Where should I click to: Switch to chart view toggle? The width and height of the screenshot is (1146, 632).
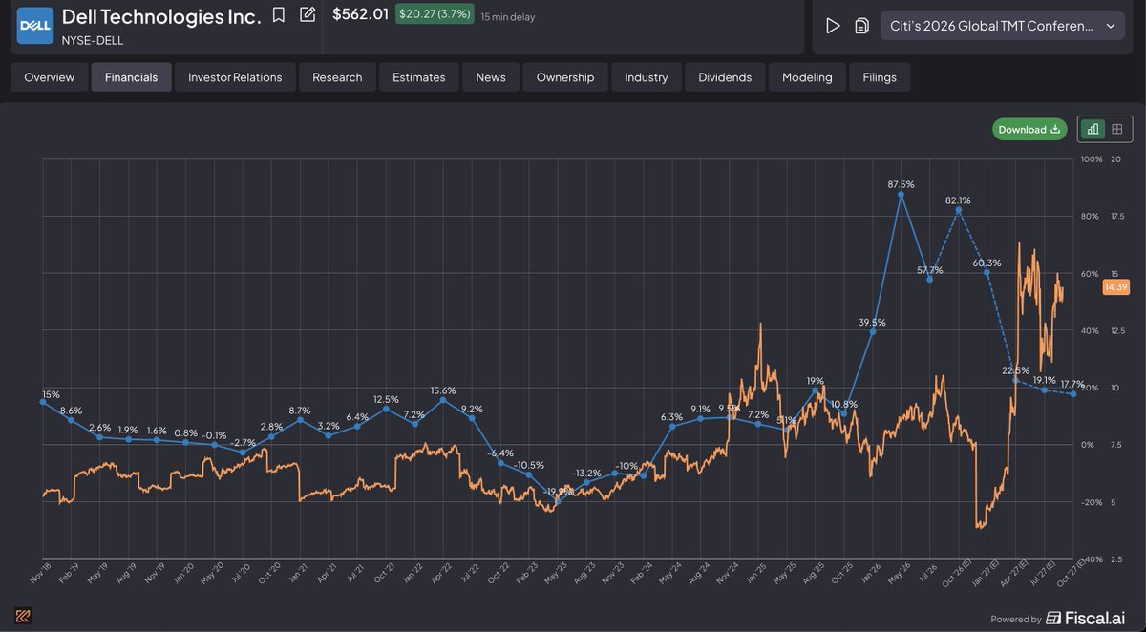click(x=1093, y=129)
